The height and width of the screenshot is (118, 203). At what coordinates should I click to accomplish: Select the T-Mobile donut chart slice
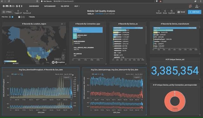(175, 101)
